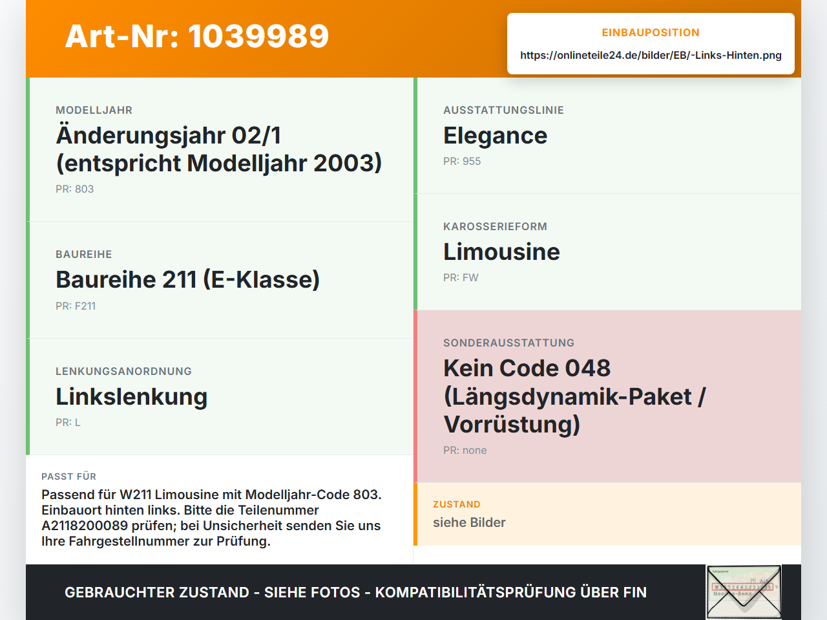
Task: Click the Art-Nr: 1039989 heading
Action: 197,36
